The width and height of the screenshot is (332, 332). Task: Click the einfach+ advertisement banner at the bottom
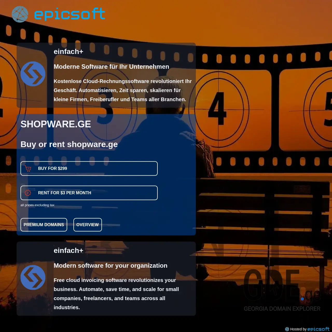[x=106, y=278]
